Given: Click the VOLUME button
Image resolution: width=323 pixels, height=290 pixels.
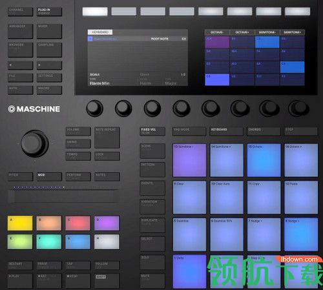Looking at the screenshot, I should pyautogui.click(x=78, y=131).
